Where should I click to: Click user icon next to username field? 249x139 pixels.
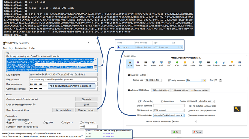click(204, 80)
